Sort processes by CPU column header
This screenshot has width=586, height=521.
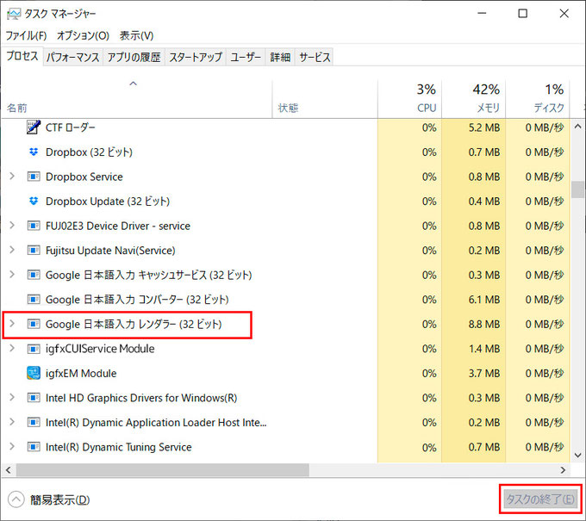click(409, 98)
